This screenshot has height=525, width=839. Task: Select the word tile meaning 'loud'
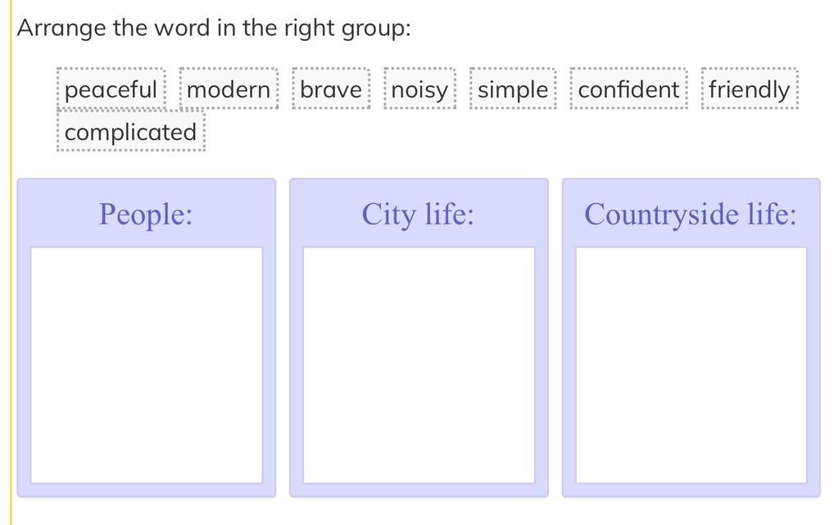tap(419, 89)
